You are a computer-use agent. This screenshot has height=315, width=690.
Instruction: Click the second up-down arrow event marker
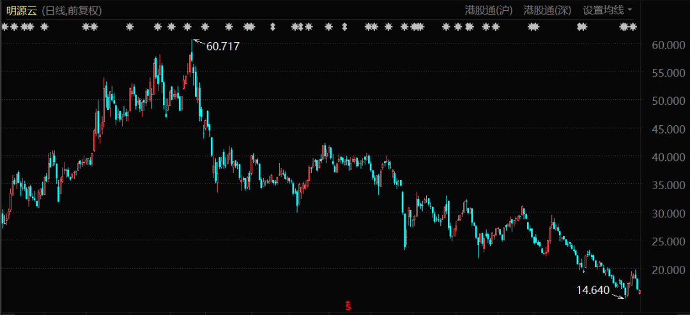point(344,27)
